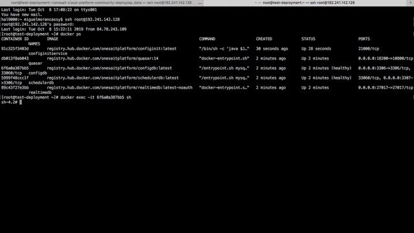
Task: Select the active root@test-deployment:~ terminal tab
Action: pyautogui.click(x=305, y=3)
